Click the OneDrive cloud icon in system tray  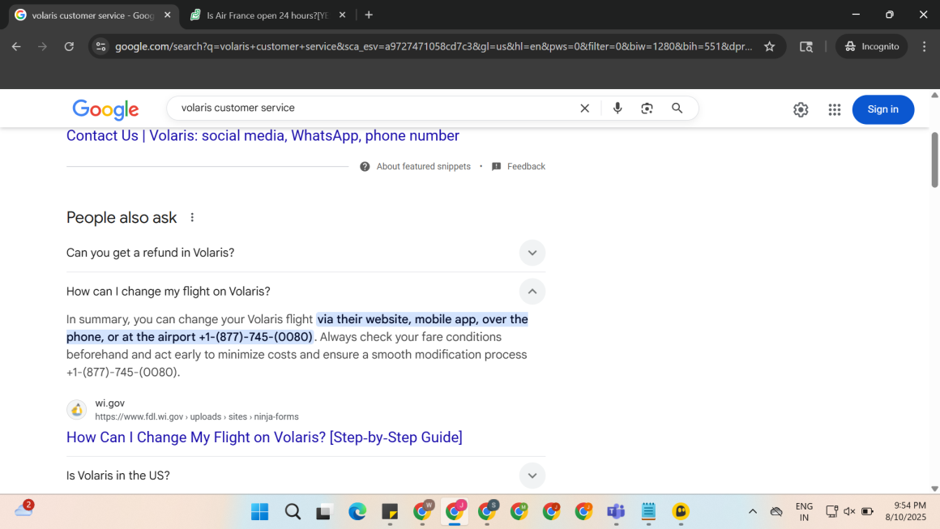[x=776, y=512]
